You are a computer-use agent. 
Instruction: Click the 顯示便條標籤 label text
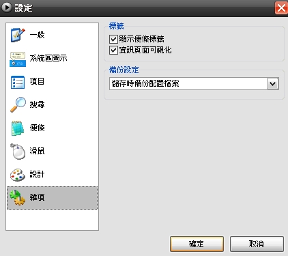click(x=141, y=39)
